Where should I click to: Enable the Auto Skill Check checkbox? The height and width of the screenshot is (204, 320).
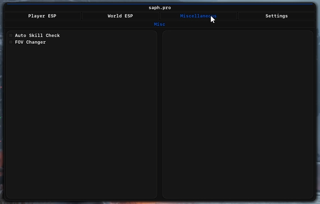pos(11,35)
